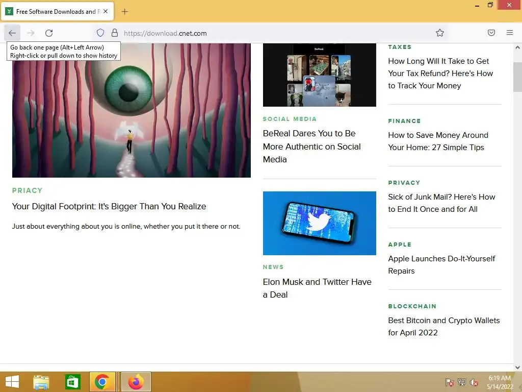Open giant eye digital footprint image

[x=132, y=110]
